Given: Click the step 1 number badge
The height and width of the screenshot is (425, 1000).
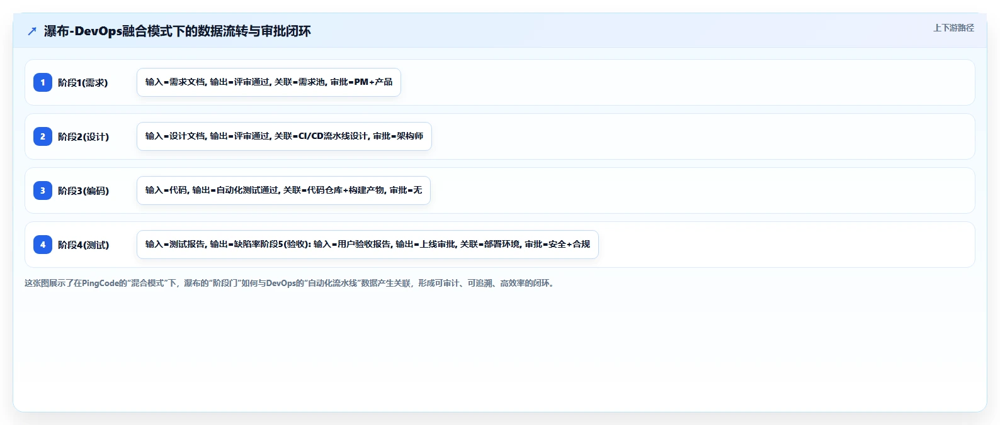Looking at the screenshot, I should [43, 82].
